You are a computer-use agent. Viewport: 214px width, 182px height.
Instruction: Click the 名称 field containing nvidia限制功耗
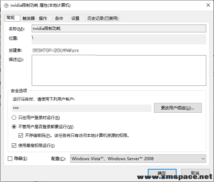(119, 29)
